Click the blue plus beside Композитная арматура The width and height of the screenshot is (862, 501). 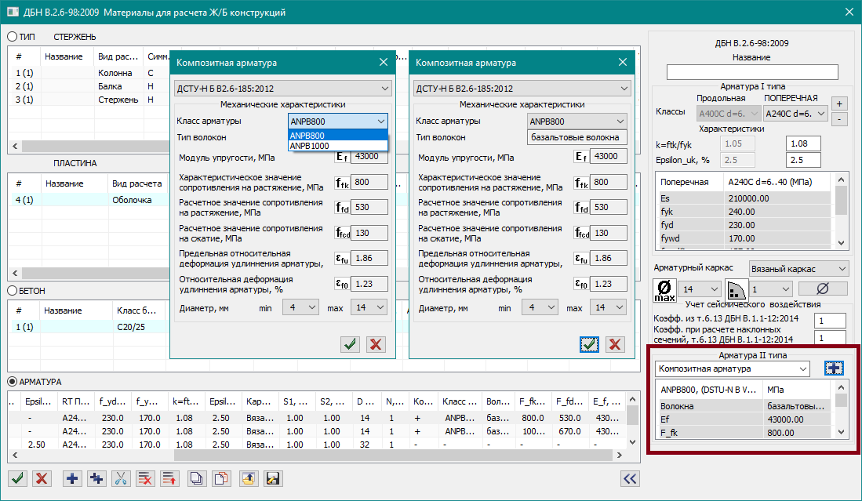pos(833,368)
